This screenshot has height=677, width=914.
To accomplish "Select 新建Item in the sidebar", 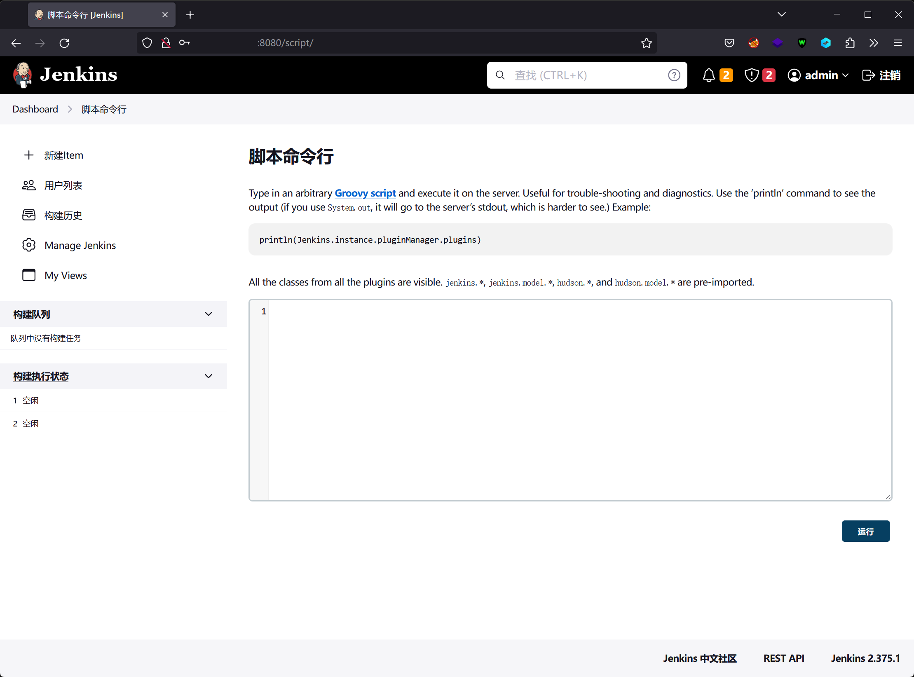I will [63, 155].
